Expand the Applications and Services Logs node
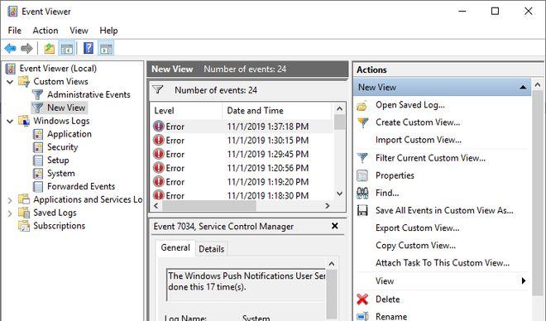The image size is (546, 321). (x=10, y=200)
